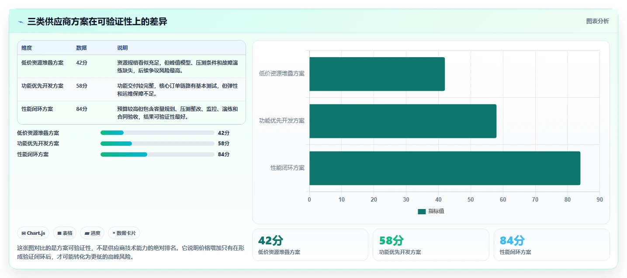
Task: Open the 84分 data card
Action: pyautogui.click(x=552, y=245)
